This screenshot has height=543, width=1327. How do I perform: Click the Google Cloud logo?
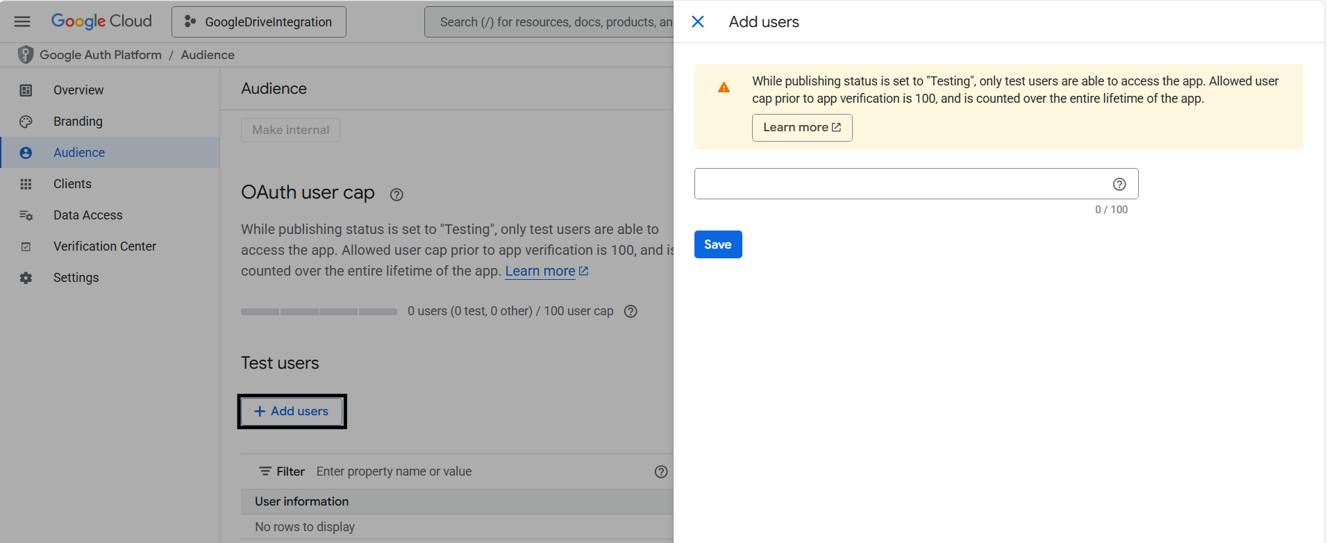[101, 22]
